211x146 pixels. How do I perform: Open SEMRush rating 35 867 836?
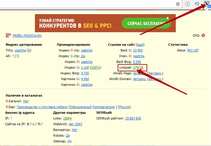[133, 118]
